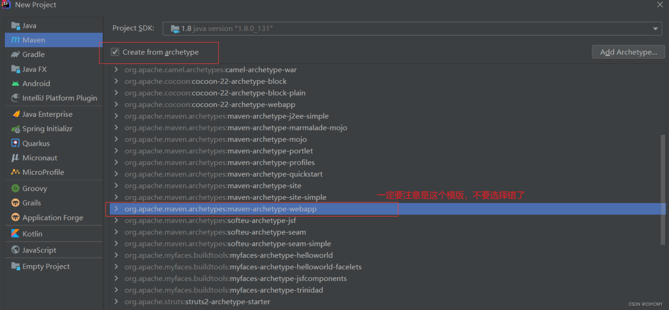This screenshot has width=669, height=310.
Task: Click the Project SDK combo box field
Action: tap(412, 29)
